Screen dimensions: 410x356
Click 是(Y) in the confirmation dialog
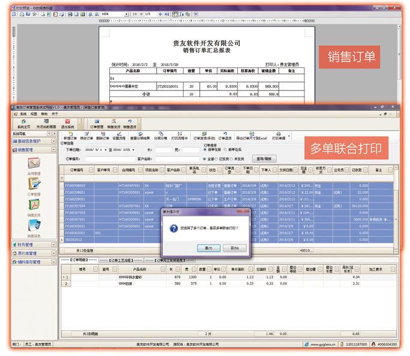208,248
